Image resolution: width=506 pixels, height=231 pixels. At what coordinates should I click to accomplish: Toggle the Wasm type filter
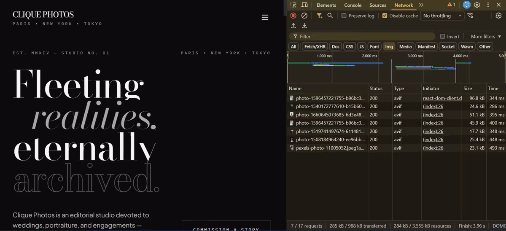(467, 46)
